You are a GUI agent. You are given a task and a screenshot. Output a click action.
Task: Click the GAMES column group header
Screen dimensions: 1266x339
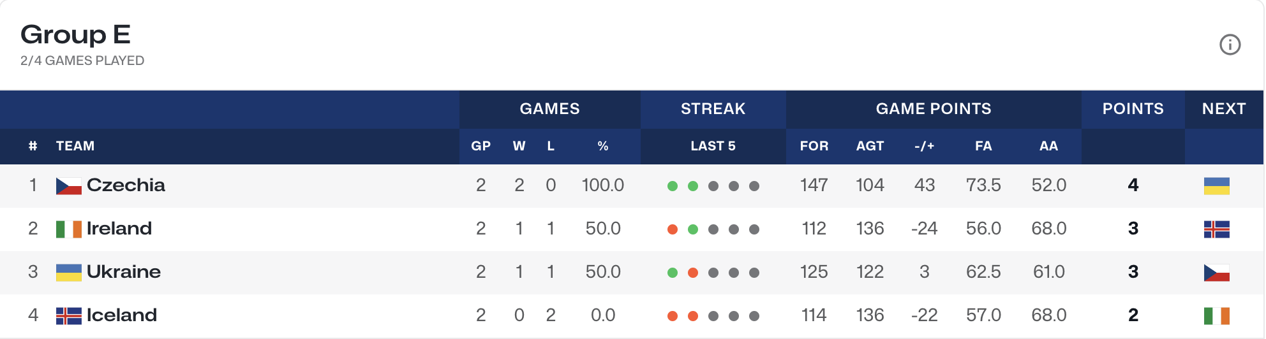point(549,109)
